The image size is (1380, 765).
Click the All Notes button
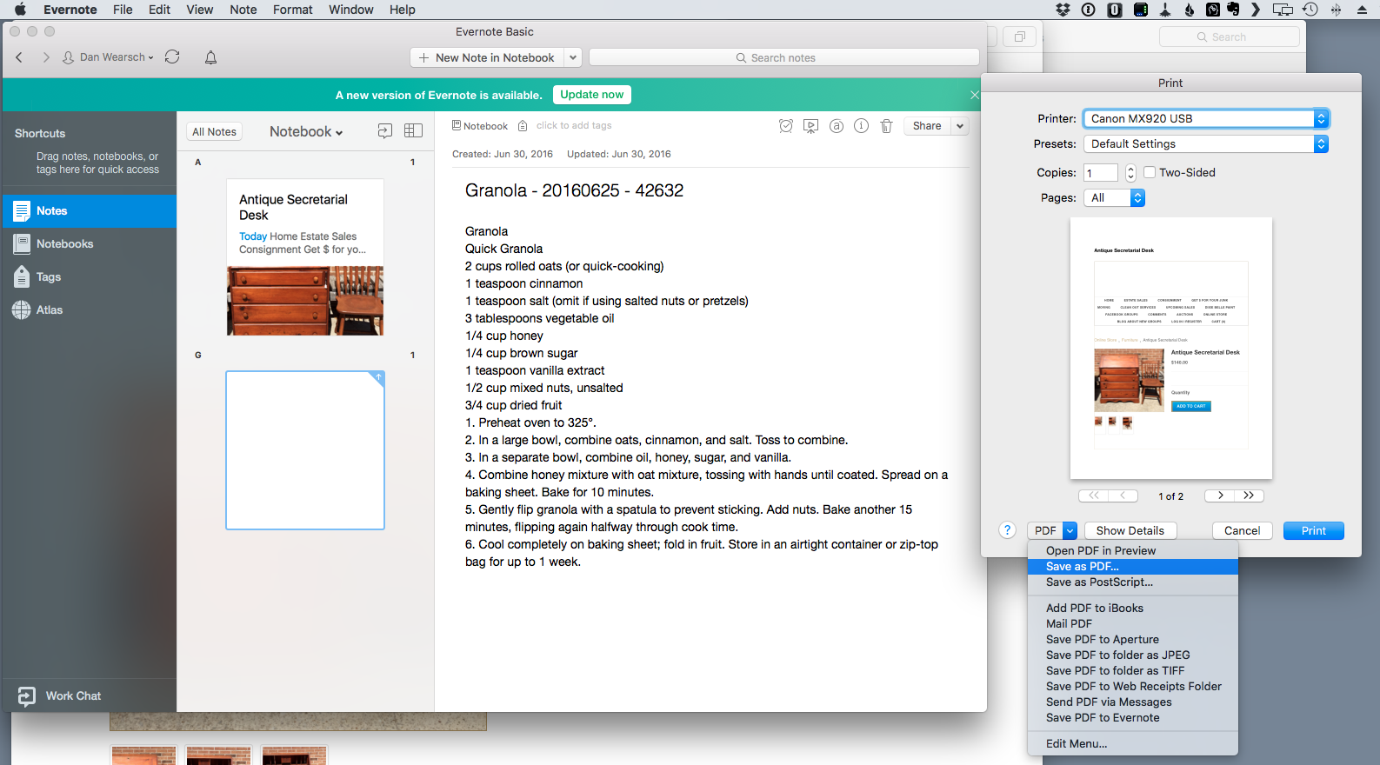coord(214,132)
